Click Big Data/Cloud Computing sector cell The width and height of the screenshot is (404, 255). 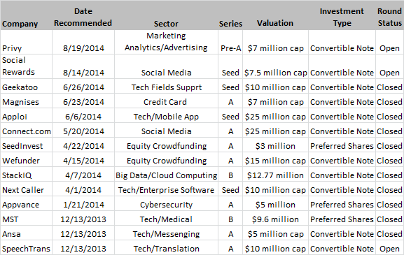click(x=166, y=175)
